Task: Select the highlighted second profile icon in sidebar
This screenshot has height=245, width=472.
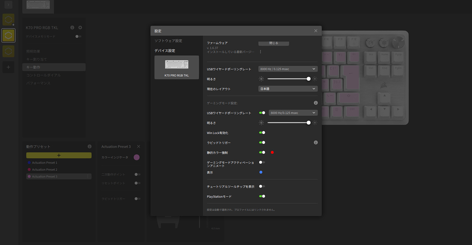Action: (x=8, y=35)
